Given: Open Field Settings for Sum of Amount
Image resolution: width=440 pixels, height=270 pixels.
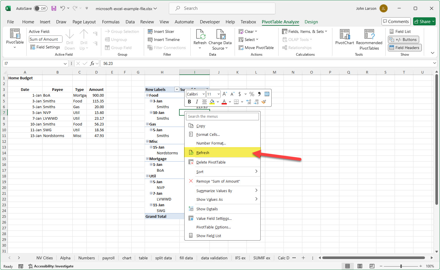Looking at the screenshot, I should click(x=45, y=47).
